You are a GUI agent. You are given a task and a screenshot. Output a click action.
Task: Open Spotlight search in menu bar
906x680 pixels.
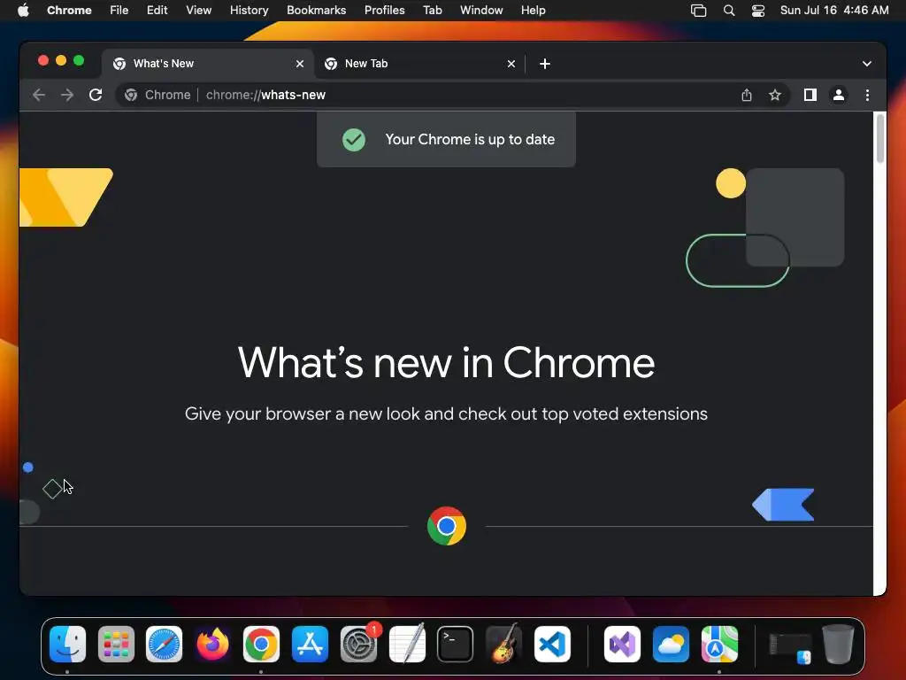729,11
